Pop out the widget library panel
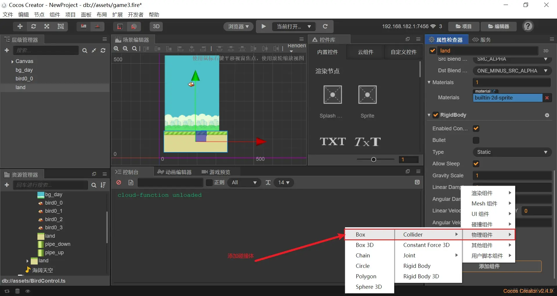The height and width of the screenshot is (296, 557). point(408,39)
